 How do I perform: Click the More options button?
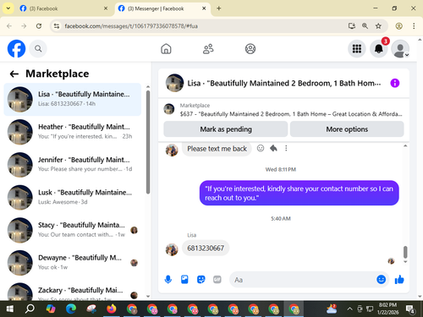pyautogui.click(x=347, y=129)
